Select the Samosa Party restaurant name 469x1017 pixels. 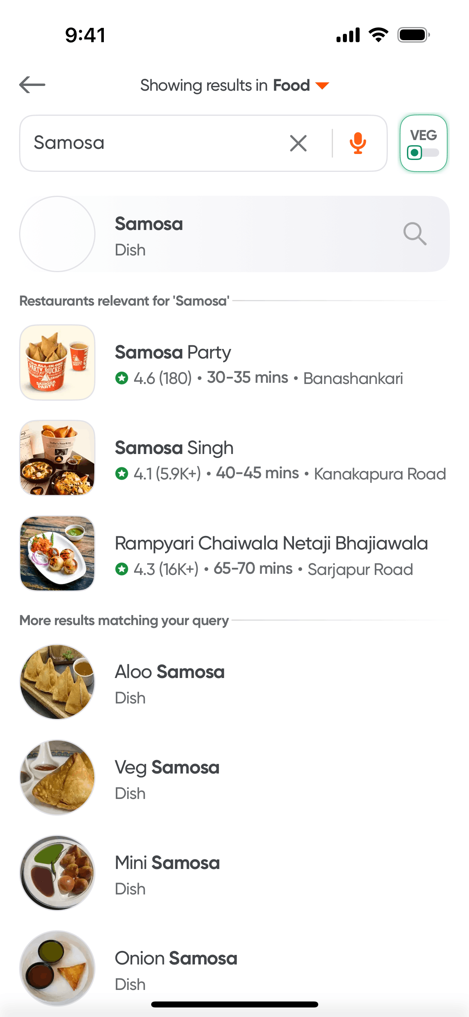[x=173, y=353]
